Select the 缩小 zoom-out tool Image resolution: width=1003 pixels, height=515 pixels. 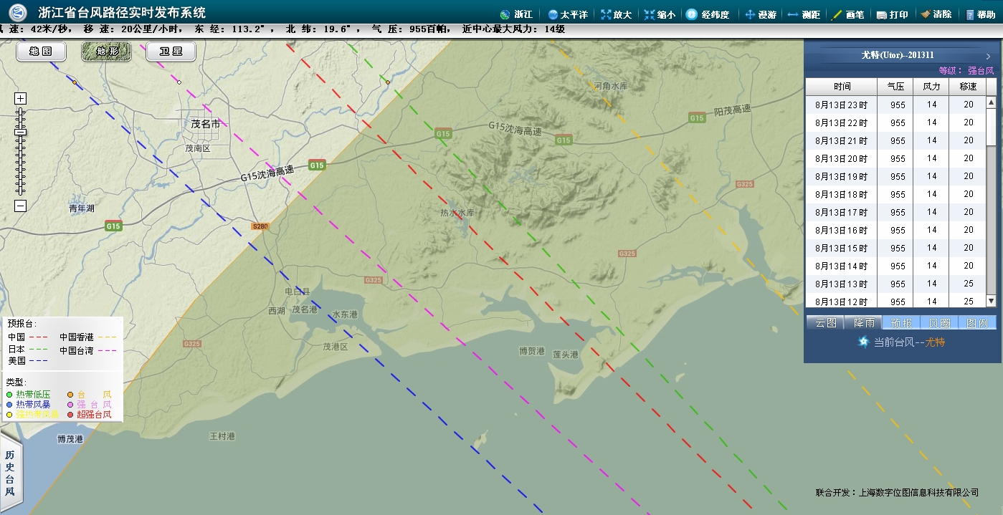coord(659,14)
